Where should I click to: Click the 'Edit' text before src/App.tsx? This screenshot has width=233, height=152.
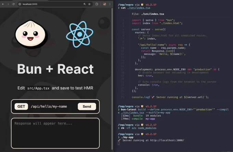pos(21,88)
